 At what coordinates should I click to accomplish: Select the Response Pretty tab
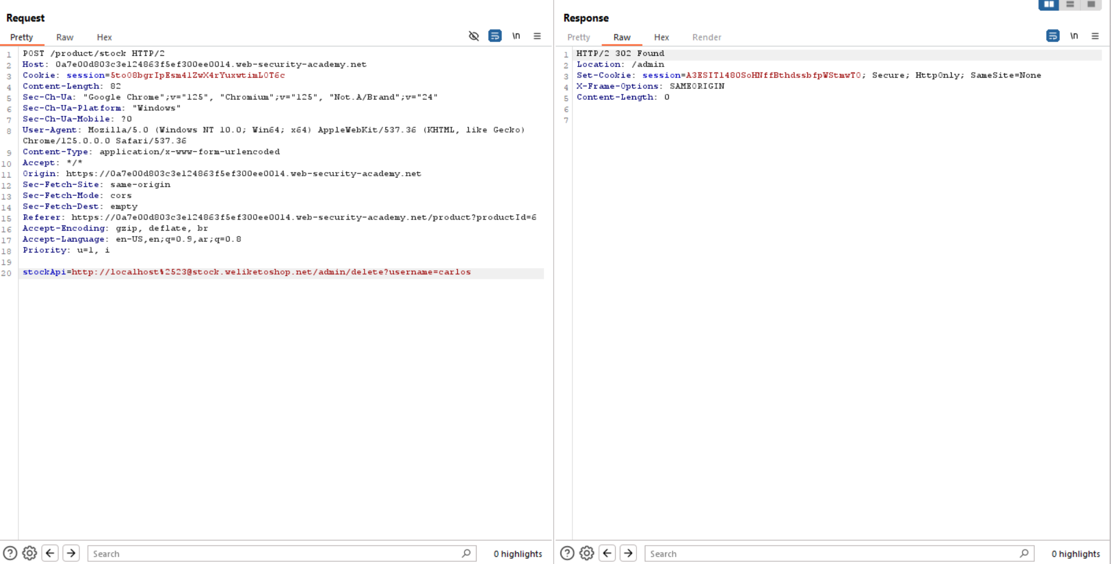[x=579, y=37]
